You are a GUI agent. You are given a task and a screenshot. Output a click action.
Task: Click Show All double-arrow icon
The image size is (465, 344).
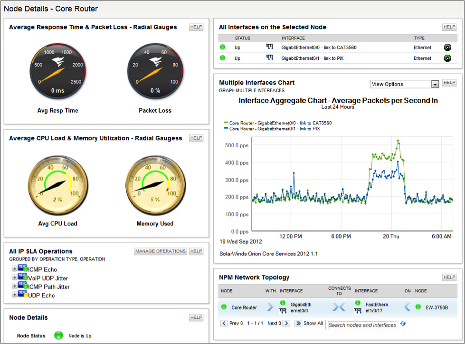(298, 323)
